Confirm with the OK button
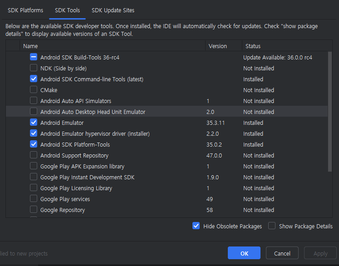This screenshot has height=266, width=339. coord(244,253)
